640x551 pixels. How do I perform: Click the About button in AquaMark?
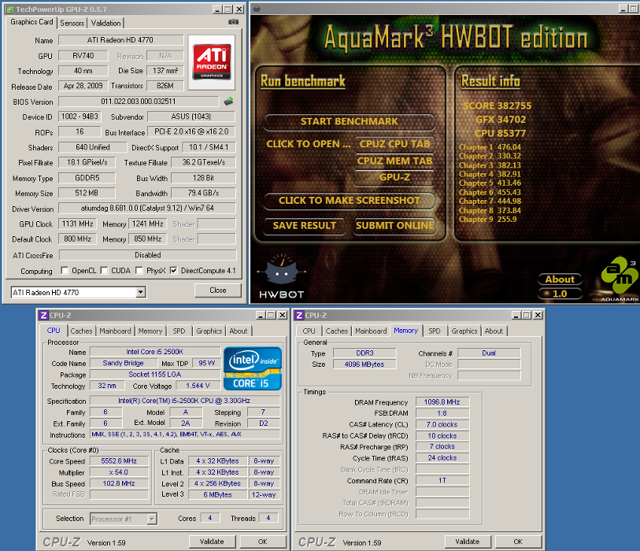(560, 279)
